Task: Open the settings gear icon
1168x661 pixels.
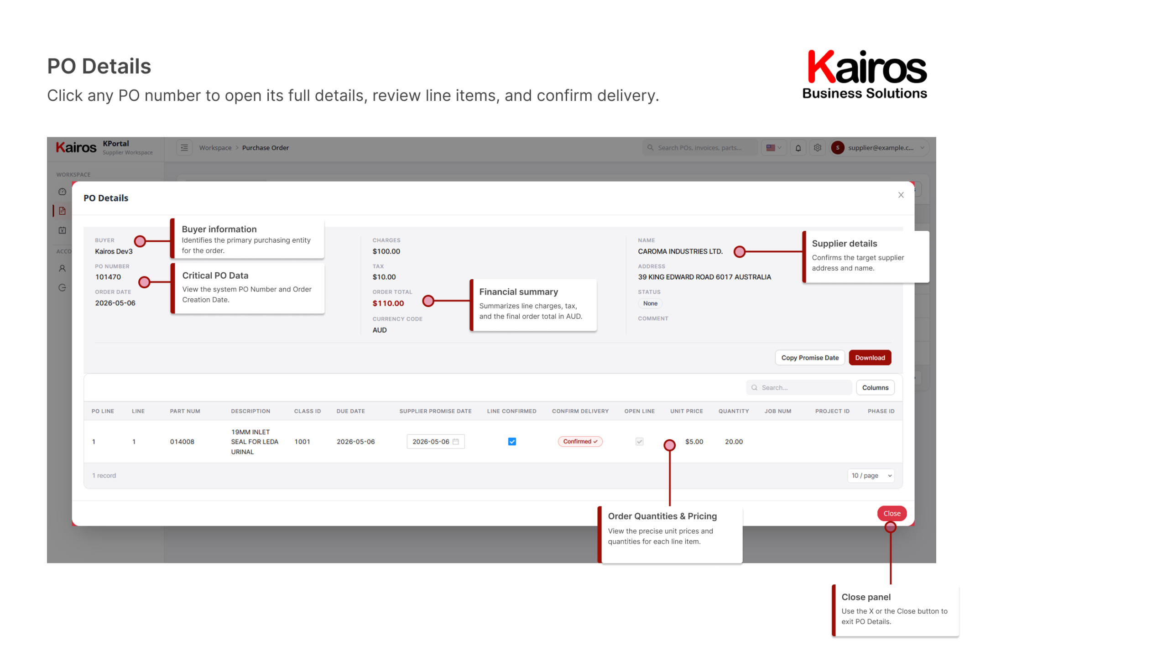Action: pos(818,148)
